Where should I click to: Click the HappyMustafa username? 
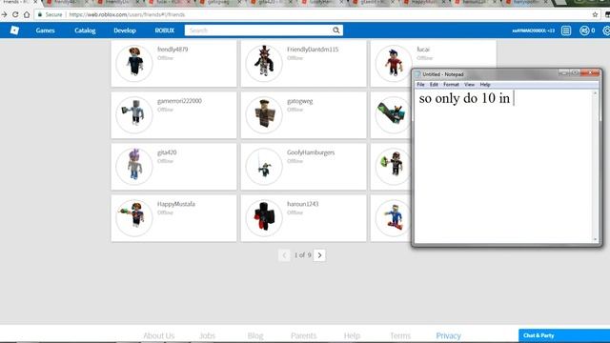pyautogui.click(x=176, y=204)
